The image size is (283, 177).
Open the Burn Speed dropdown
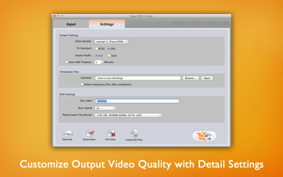tap(105, 108)
